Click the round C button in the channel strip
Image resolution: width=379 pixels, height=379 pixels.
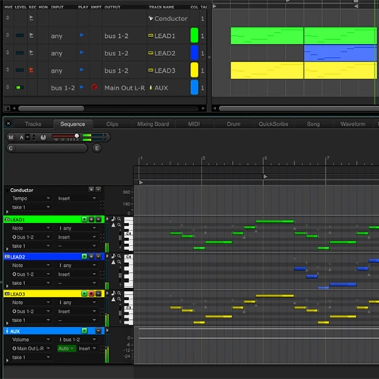[11, 149]
